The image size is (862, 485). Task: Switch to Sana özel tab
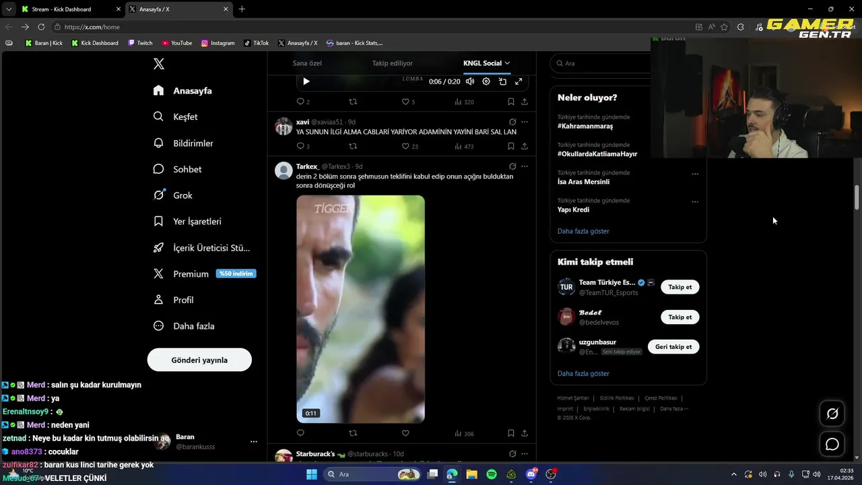[307, 63]
